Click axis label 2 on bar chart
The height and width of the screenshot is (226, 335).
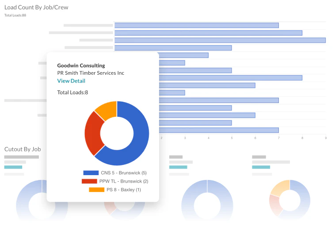pyautogui.click(x=161, y=138)
